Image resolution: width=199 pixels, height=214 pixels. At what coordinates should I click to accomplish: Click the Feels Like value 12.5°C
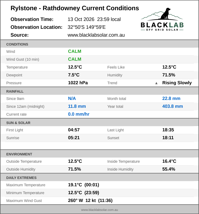(169, 67)
